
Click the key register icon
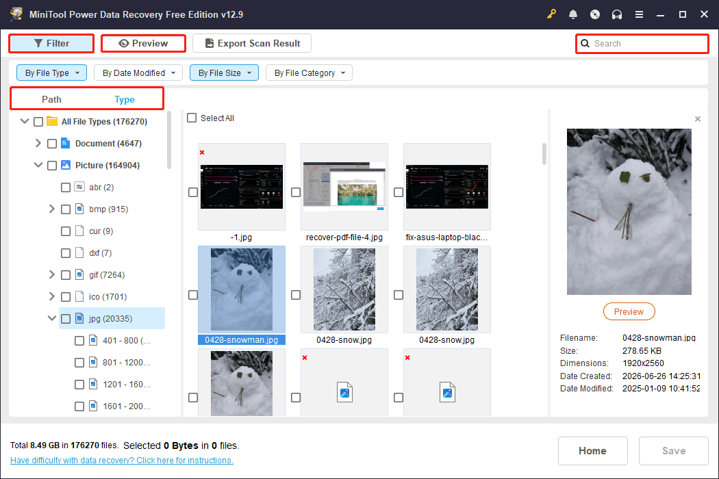click(x=551, y=14)
